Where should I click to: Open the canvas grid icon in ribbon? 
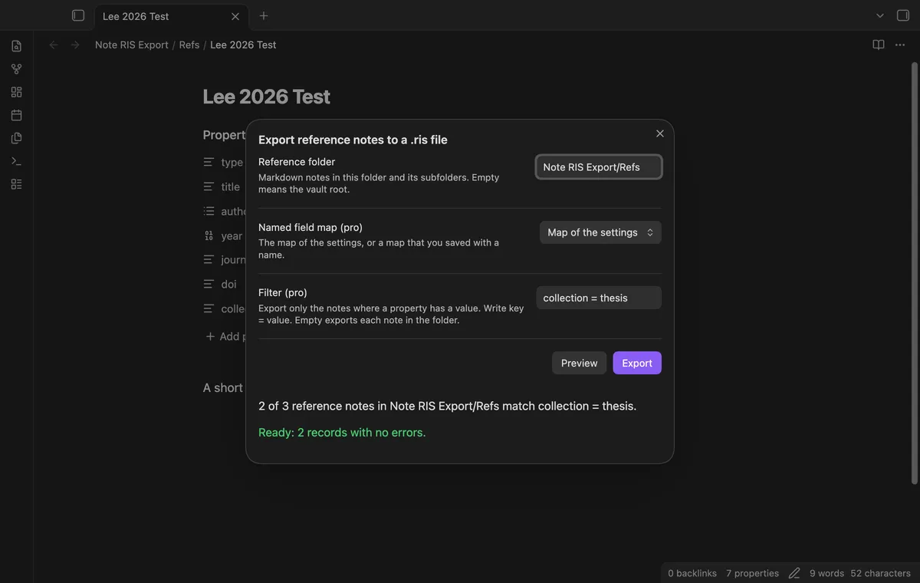(16, 92)
